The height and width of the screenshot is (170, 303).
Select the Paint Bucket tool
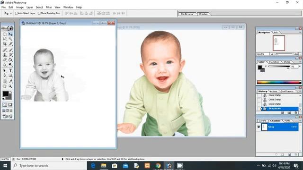(x=10, y=60)
